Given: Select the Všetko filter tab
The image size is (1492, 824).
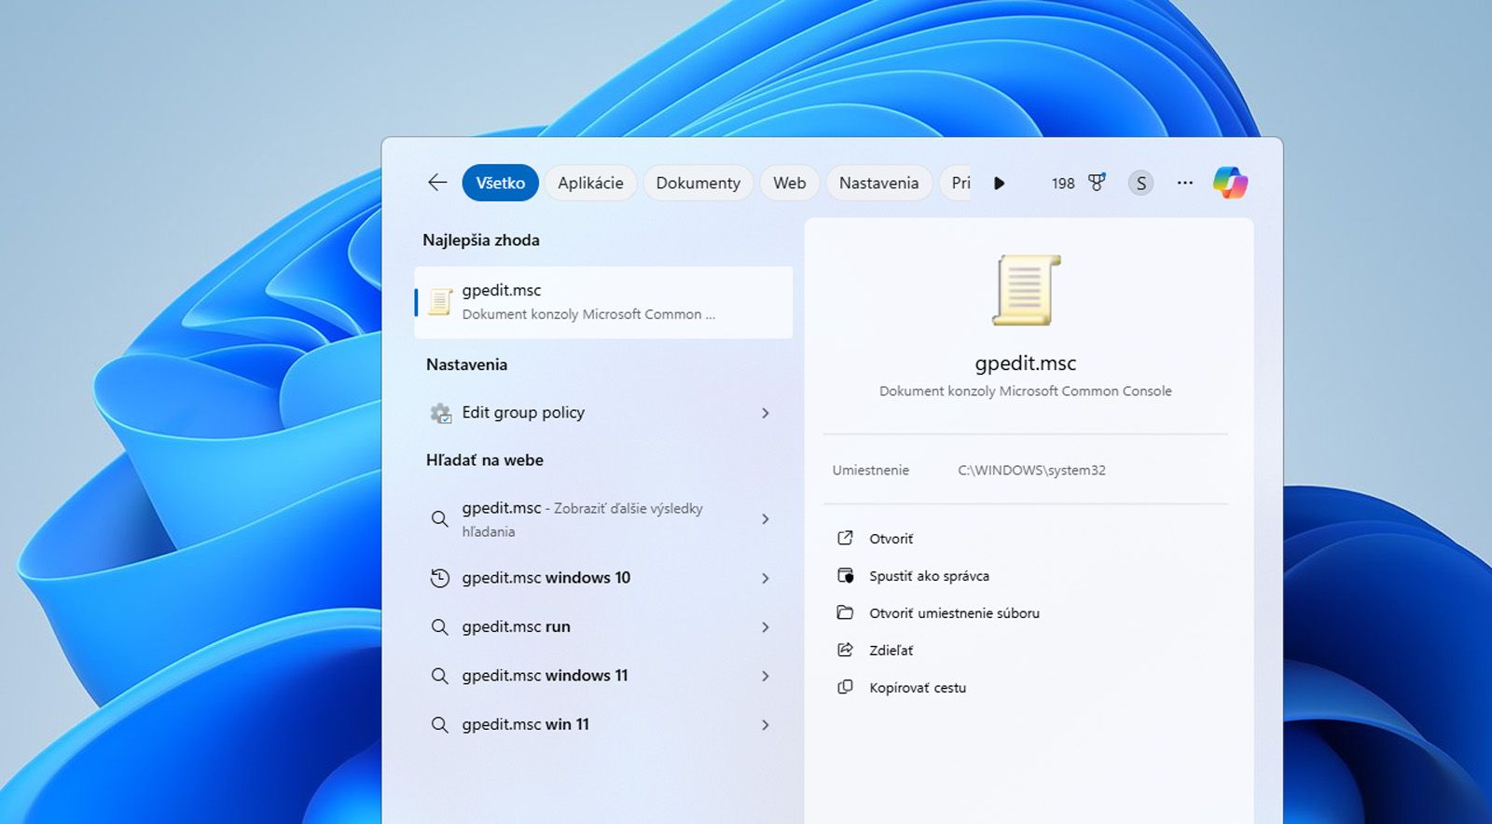Looking at the screenshot, I should click(x=500, y=183).
